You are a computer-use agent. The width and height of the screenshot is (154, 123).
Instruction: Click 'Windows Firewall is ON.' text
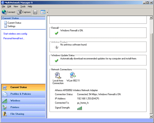coord(72,31)
